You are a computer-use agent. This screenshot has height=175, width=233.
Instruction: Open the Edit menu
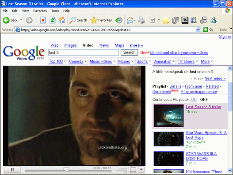[x=15, y=11]
